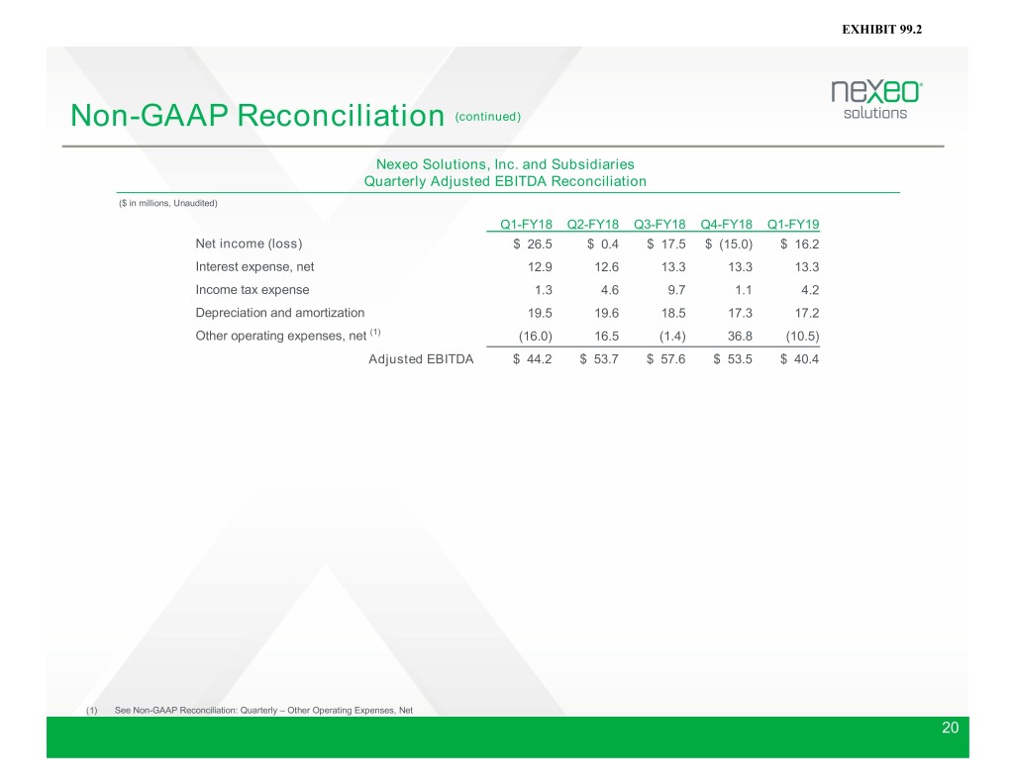
Task: Click Q1-FY19 interest expense 13.3
Action: pos(807,267)
